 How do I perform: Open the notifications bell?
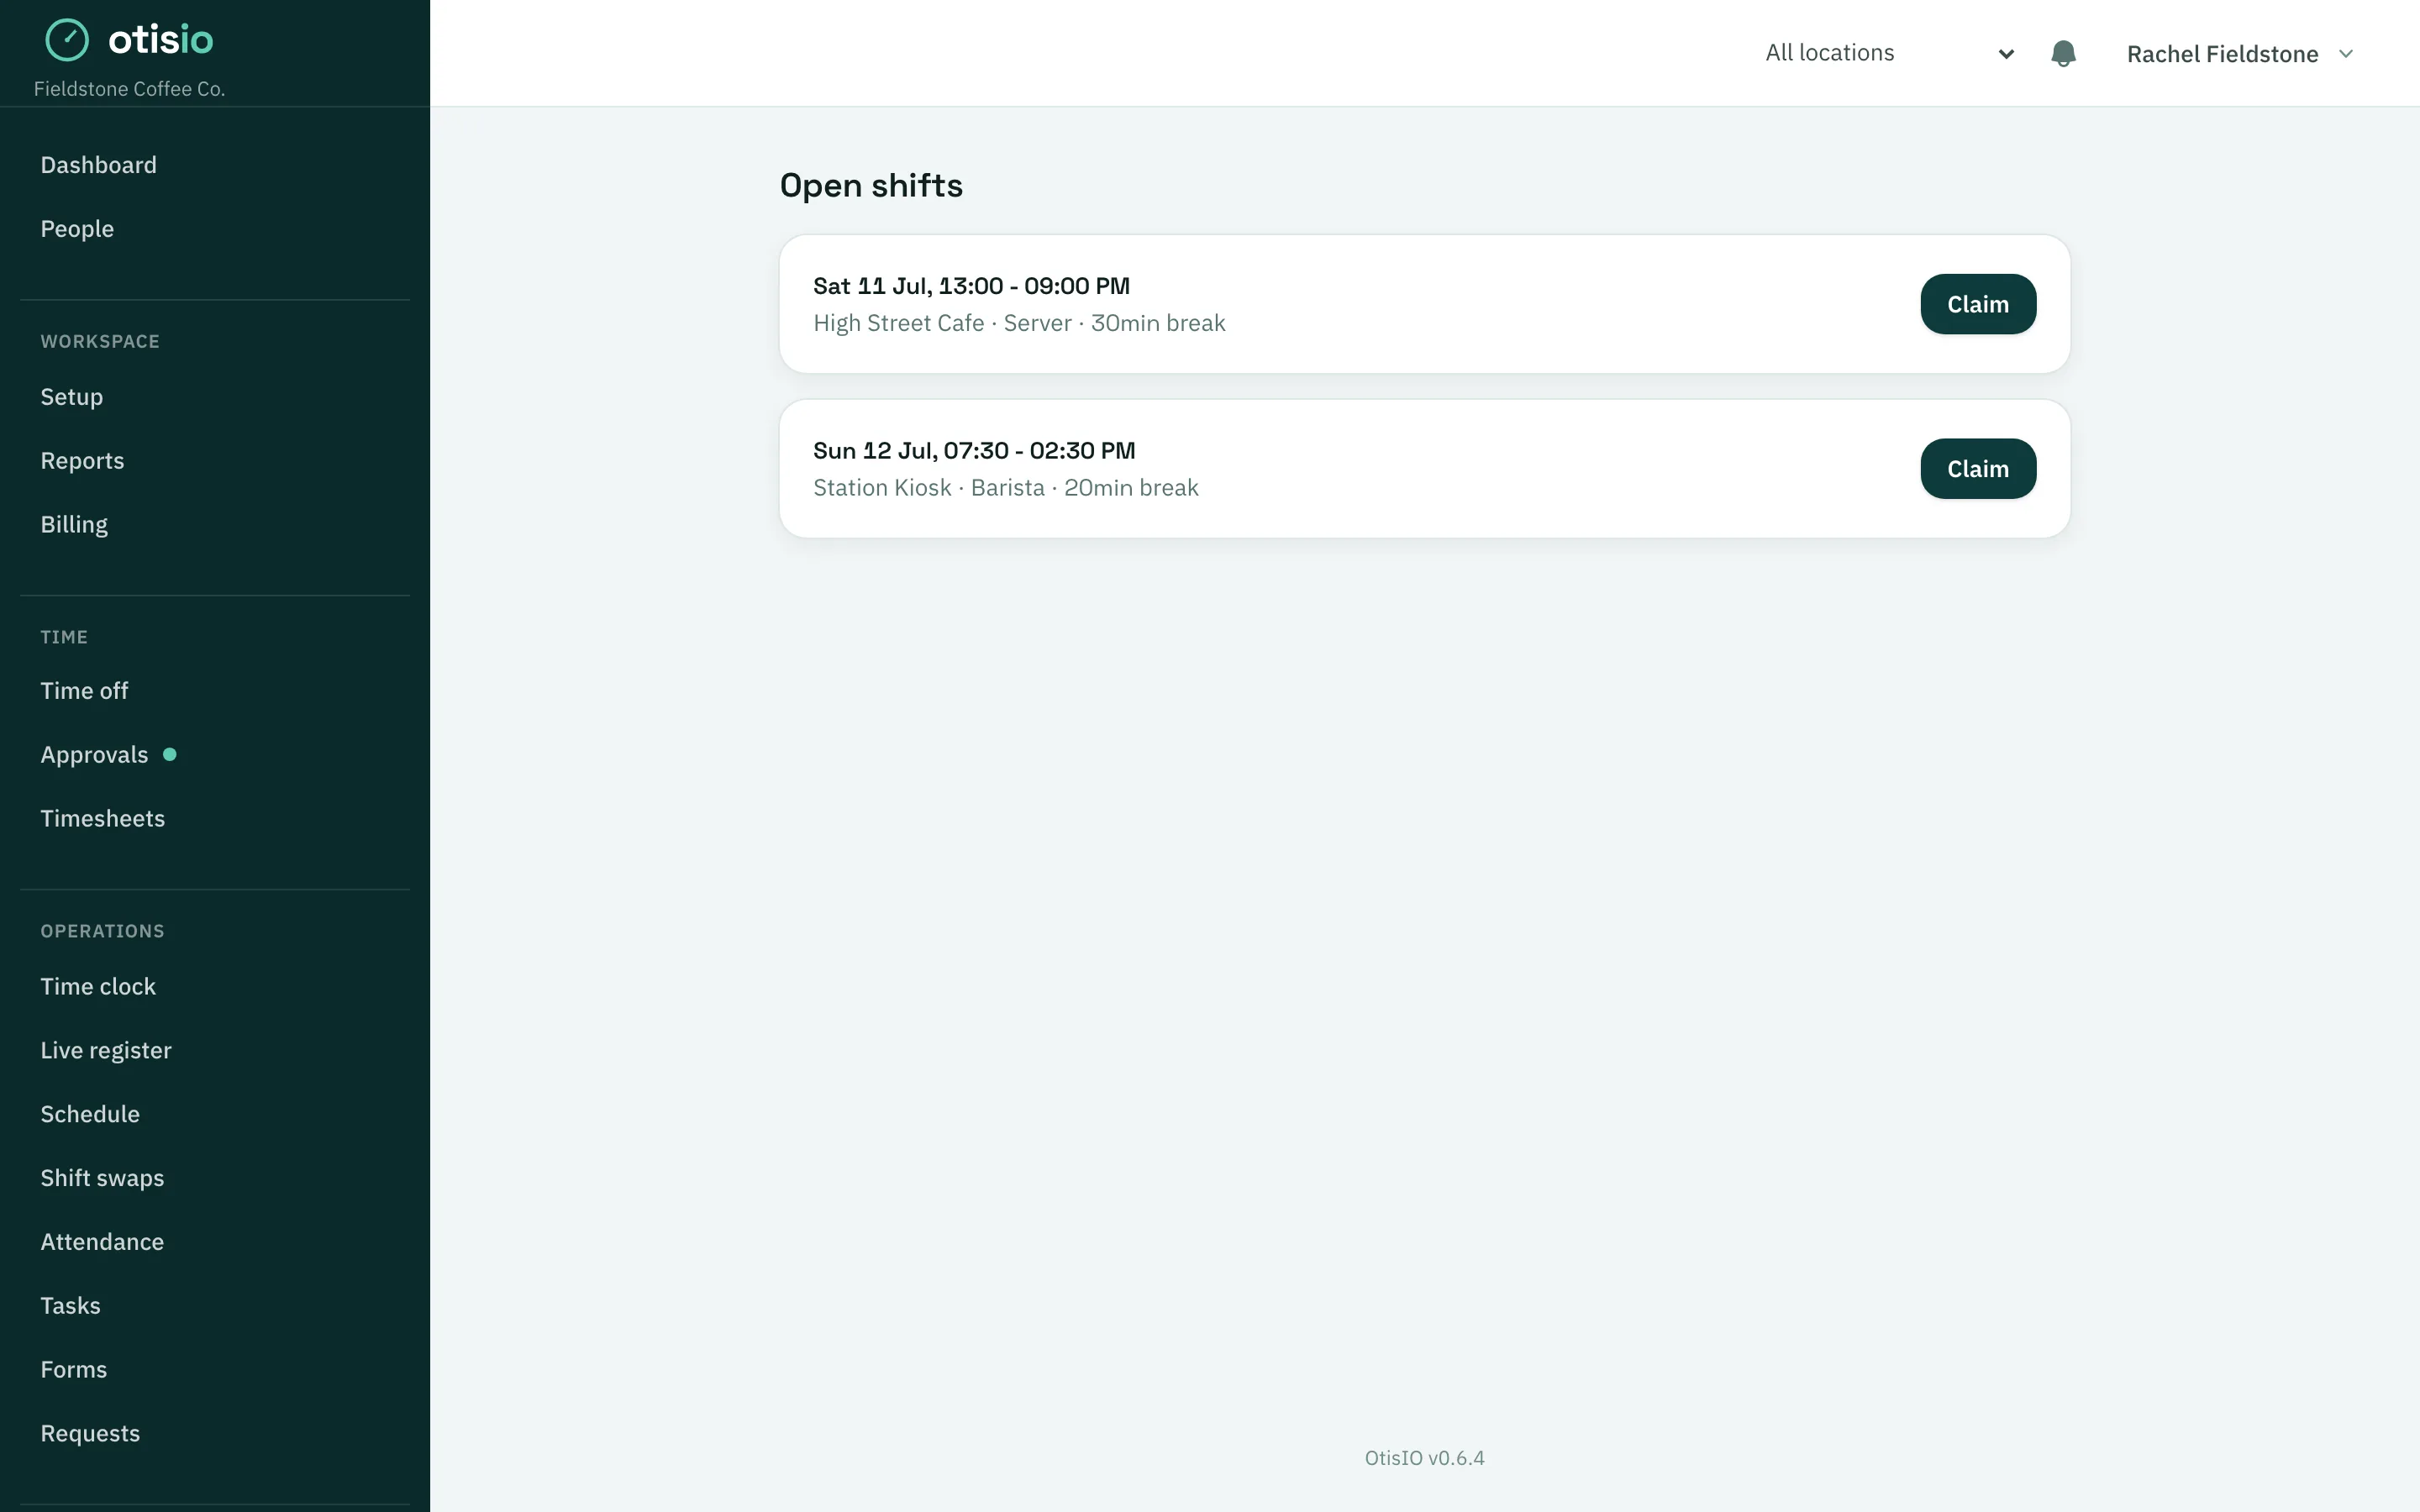(x=2063, y=53)
